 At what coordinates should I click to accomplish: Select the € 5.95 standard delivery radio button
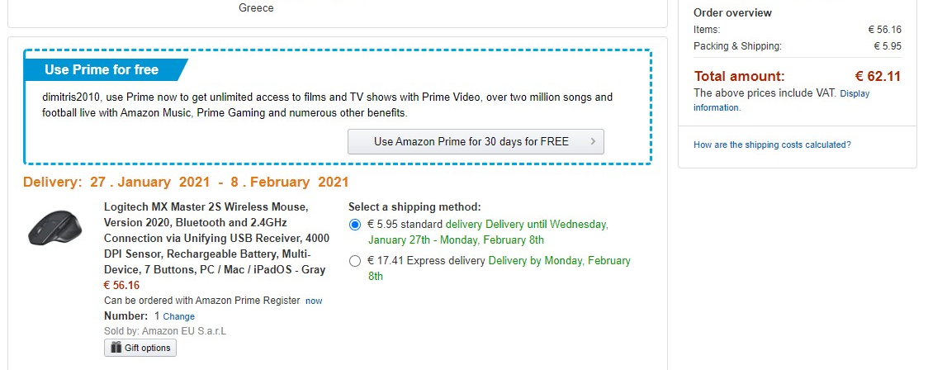(x=355, y=225)
